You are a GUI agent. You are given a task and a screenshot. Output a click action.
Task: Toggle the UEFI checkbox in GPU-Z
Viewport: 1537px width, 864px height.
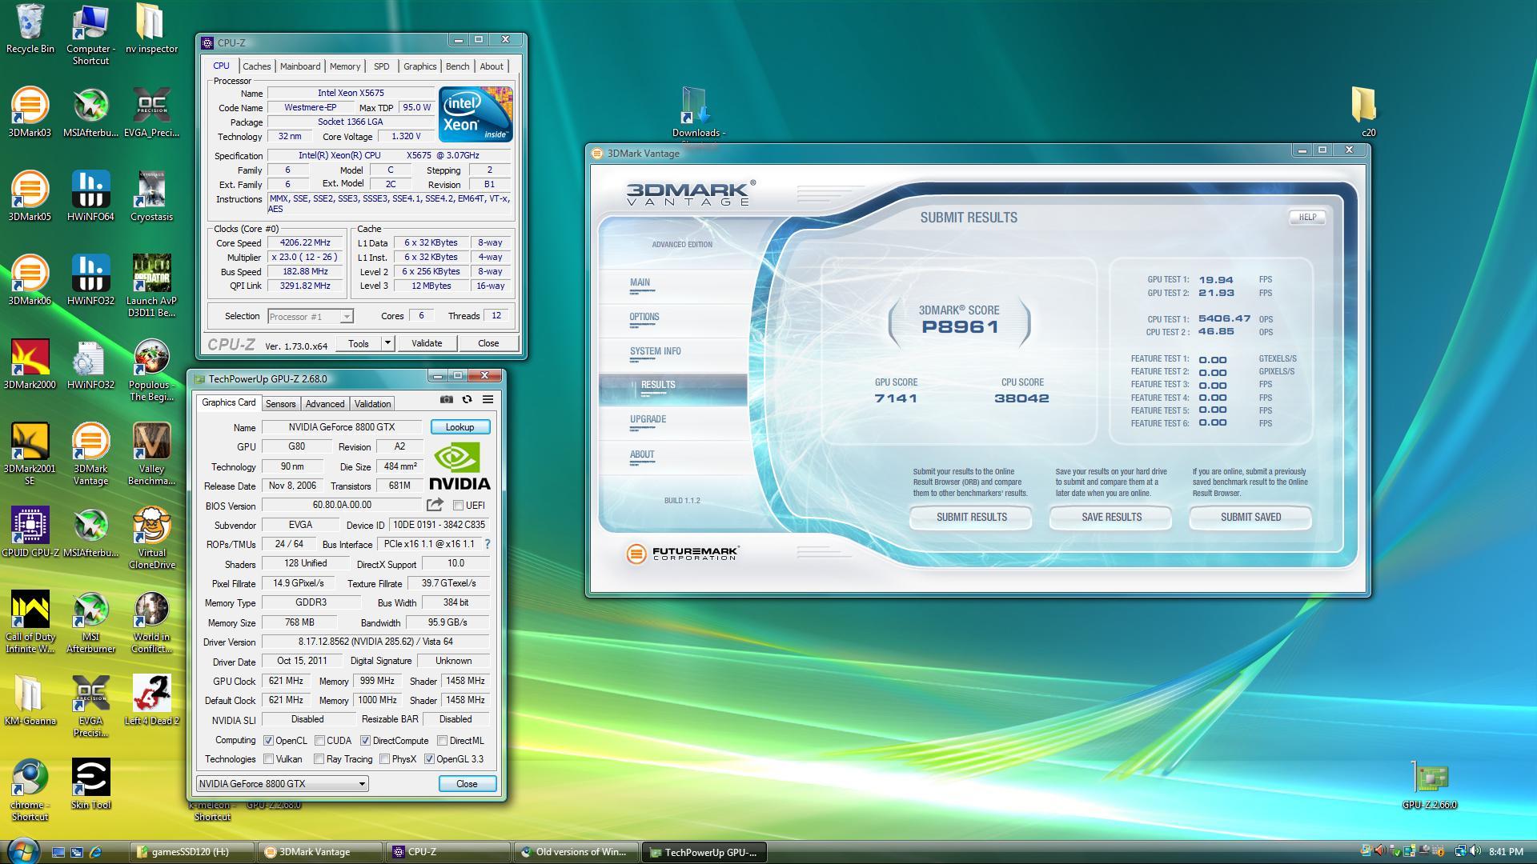coord(458,506)
